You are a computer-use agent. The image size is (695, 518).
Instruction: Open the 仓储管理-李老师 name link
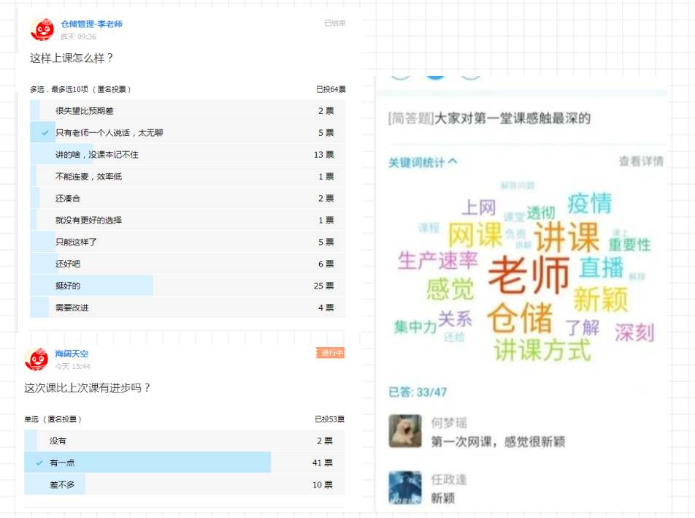click(91, 24)
